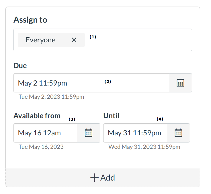Image resolution: width=211 pixels, height=194 pixels.
Task: Click the Until field showing May 31 11:59pm
Action: 135,133
